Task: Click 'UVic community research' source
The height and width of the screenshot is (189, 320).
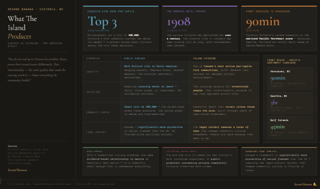Action: pyautogui.click(x=23, y=160)
